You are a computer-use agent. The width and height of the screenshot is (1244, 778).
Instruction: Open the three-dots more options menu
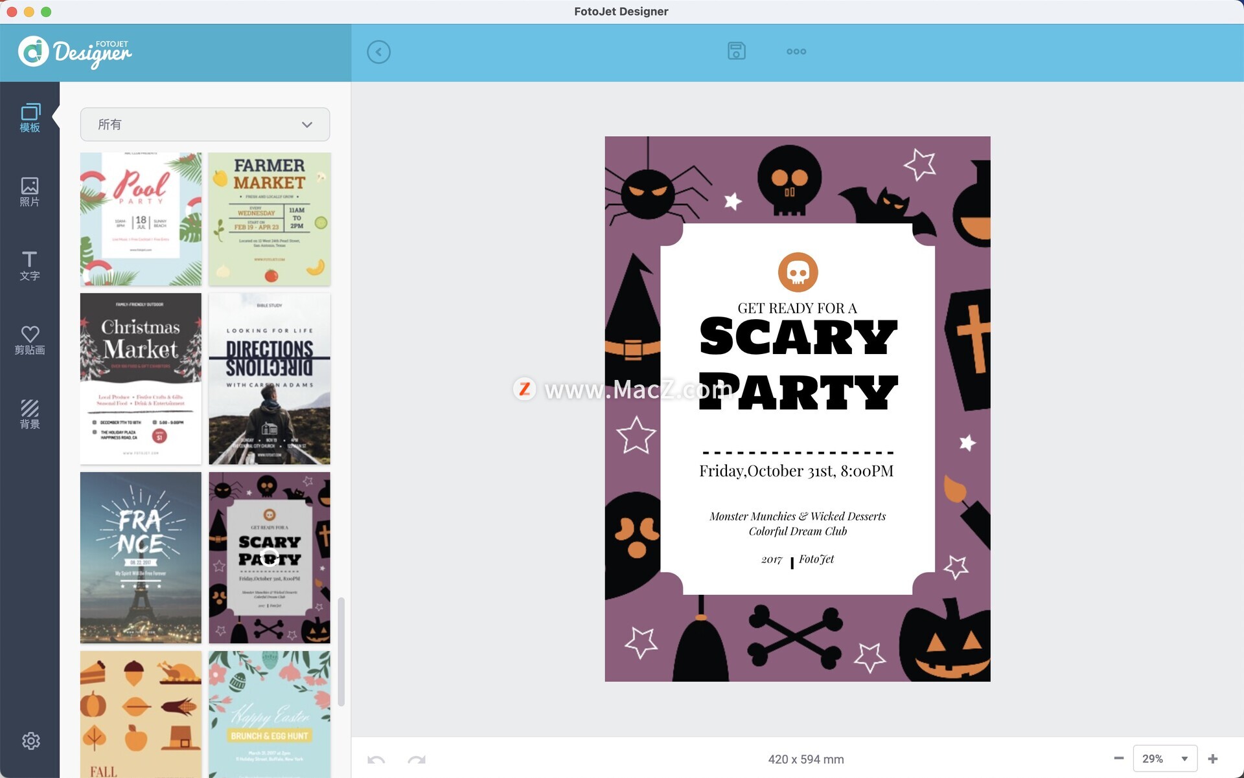tap(796, 52)
